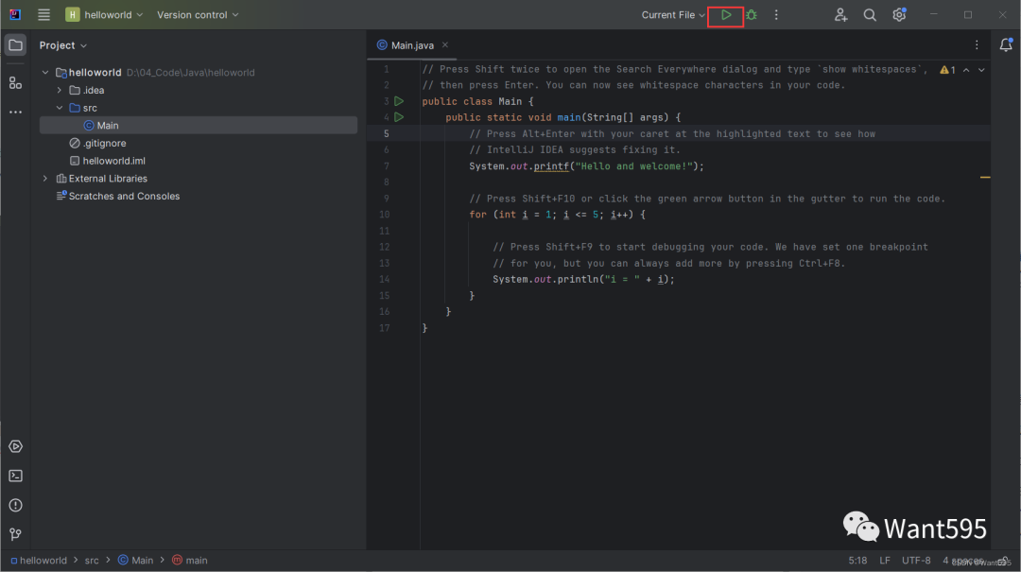Click the printf call on line 7

coord(551,166)
